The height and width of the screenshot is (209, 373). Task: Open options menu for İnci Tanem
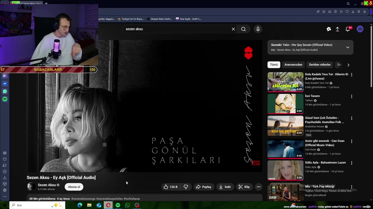(351, 96)
